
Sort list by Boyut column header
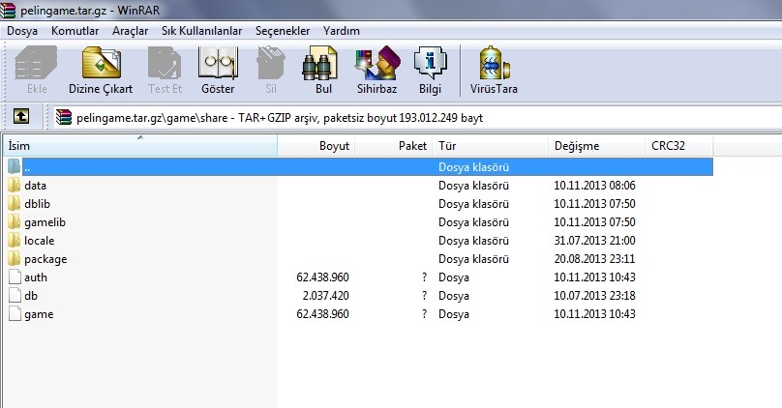coord(316,146)
